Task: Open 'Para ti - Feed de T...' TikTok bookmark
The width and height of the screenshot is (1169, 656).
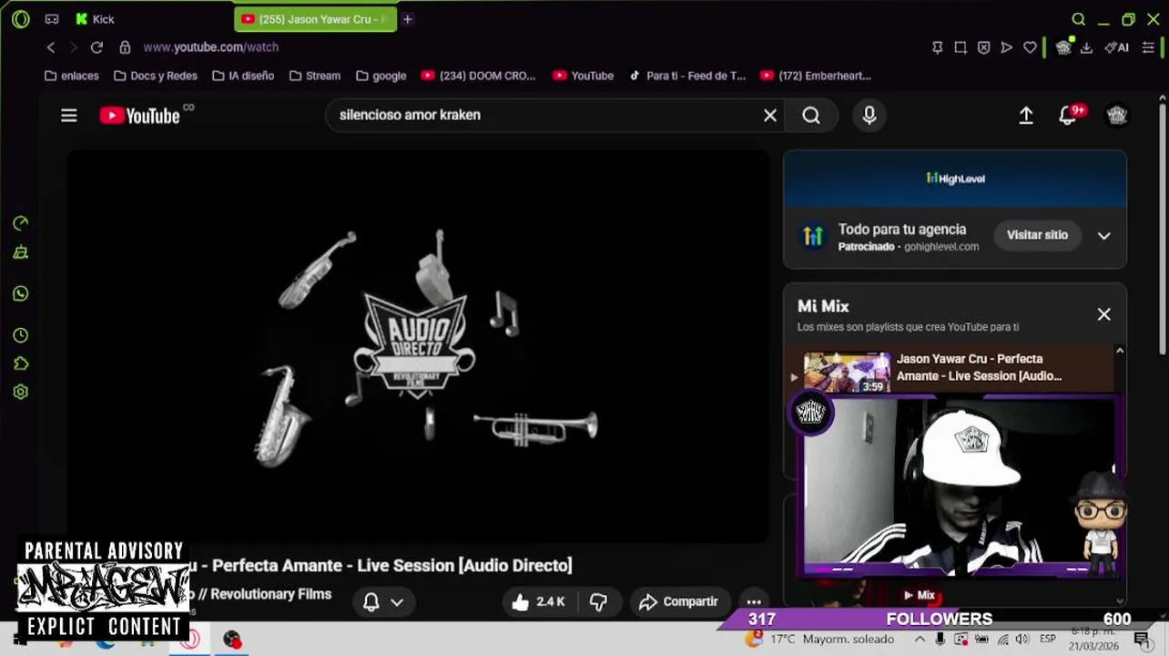Action: 687,76
